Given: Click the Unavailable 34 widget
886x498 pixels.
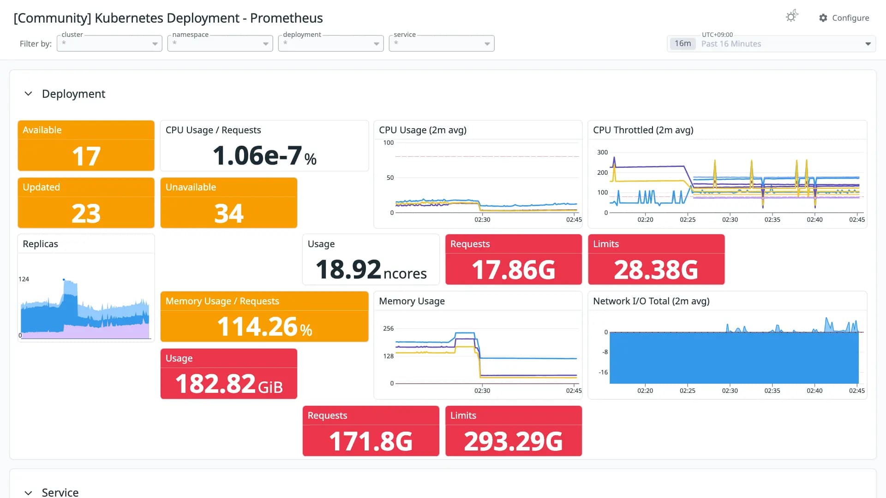Looking at the screenshot, I should click(x=228, y=203).
